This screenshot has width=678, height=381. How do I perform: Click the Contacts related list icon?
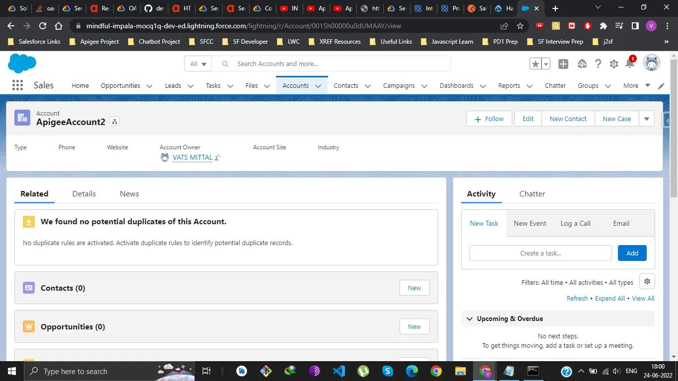(x=29, y=288)
